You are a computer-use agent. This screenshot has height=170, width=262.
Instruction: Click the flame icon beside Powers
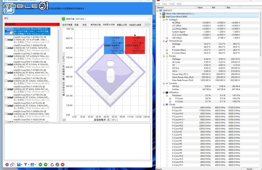click(167, 56)
